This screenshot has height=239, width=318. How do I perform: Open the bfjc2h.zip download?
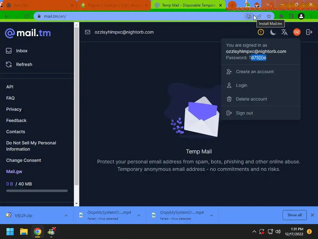[24, 215]
